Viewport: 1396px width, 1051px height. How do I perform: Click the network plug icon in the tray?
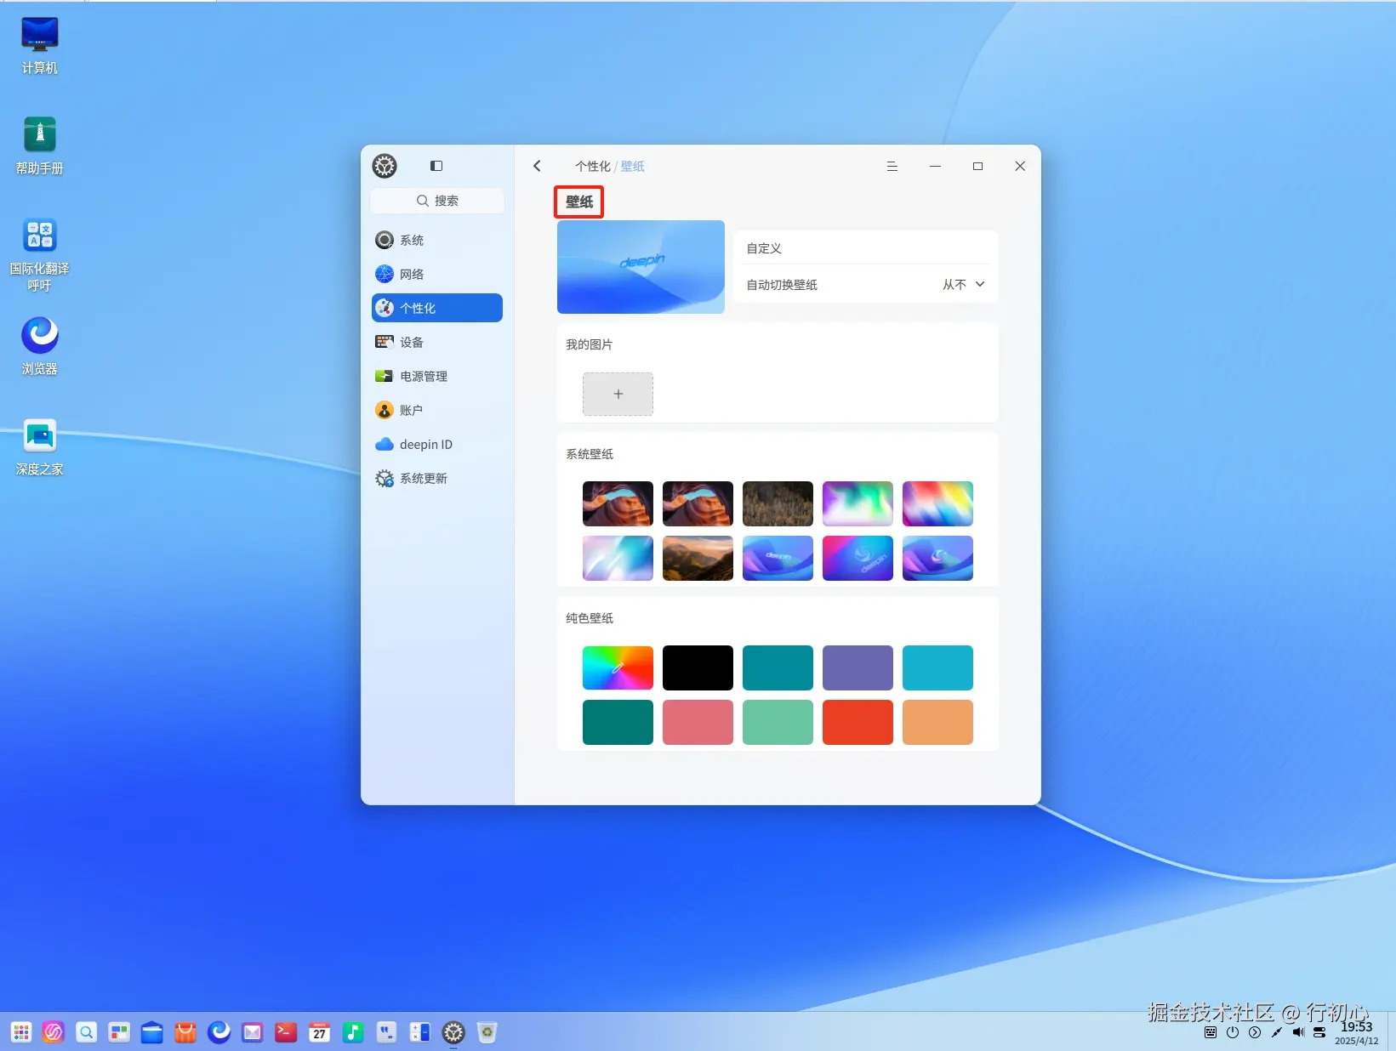click(1276, 1032)
